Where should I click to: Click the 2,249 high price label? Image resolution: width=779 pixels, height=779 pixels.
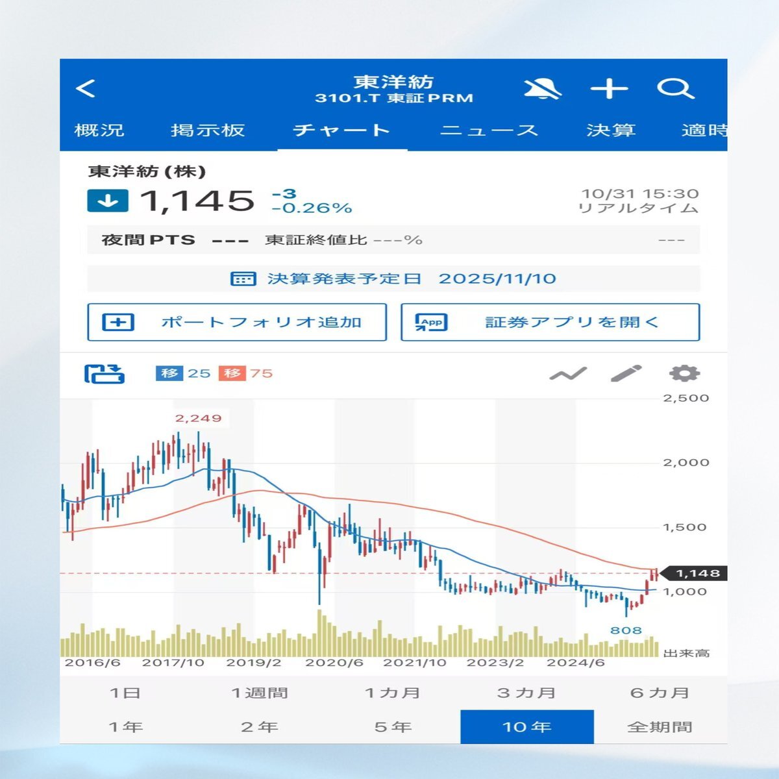[198, 418]
